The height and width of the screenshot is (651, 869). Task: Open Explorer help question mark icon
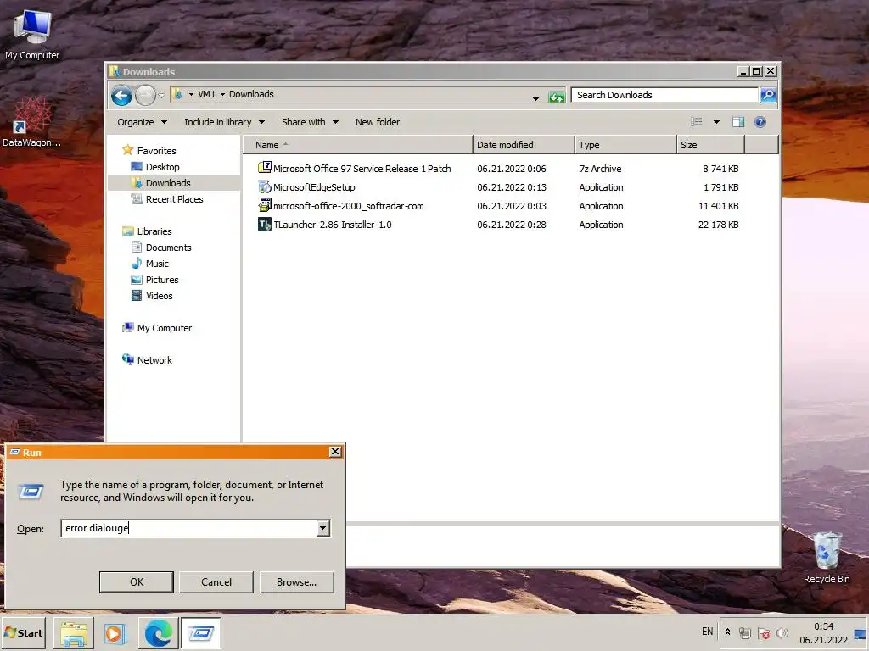click(760, 122)
